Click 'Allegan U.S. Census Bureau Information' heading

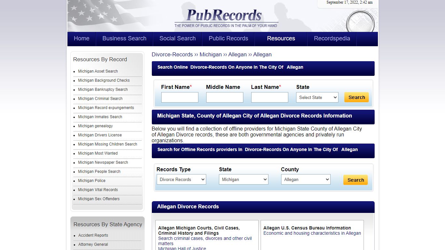[307, 228]
